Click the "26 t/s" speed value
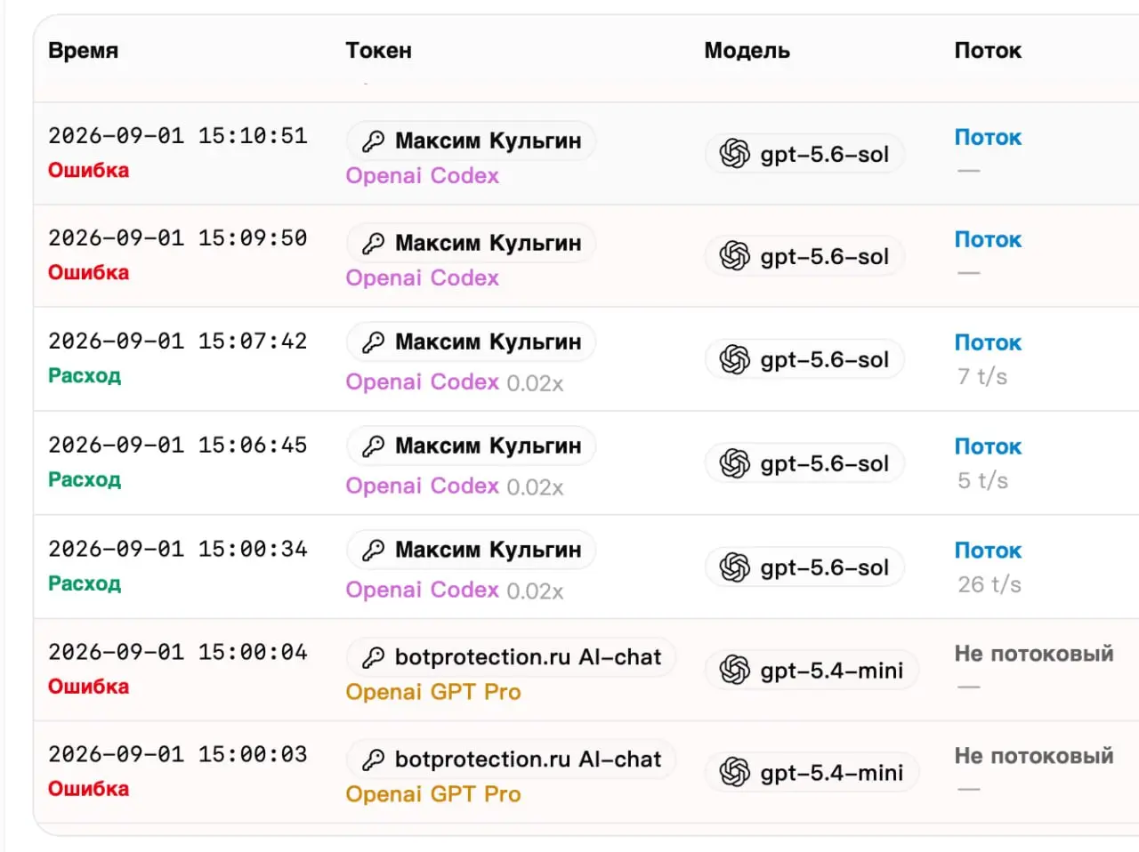The width and height of the screenshot is (1139, 852). pos(990,585)
